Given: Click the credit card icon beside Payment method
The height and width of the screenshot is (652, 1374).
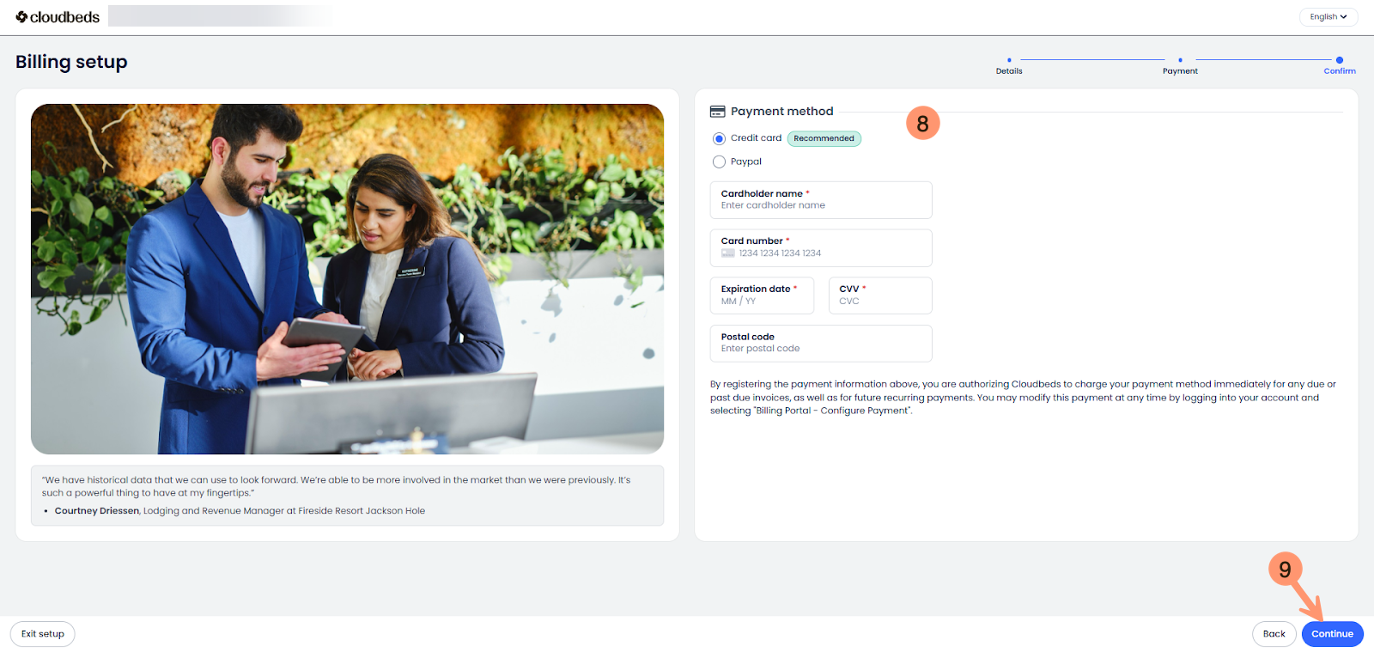Looking at the screenshot, I should click(x=717, y=112).
